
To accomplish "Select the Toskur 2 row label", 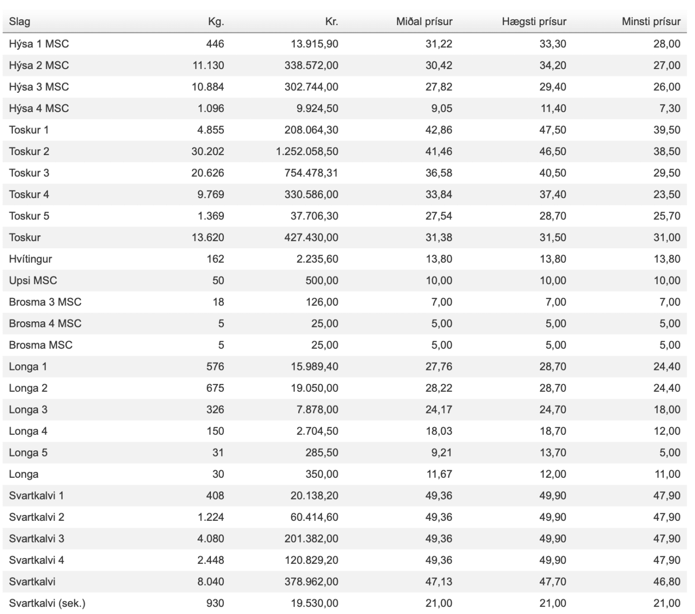I will click(x=29, y=151).
